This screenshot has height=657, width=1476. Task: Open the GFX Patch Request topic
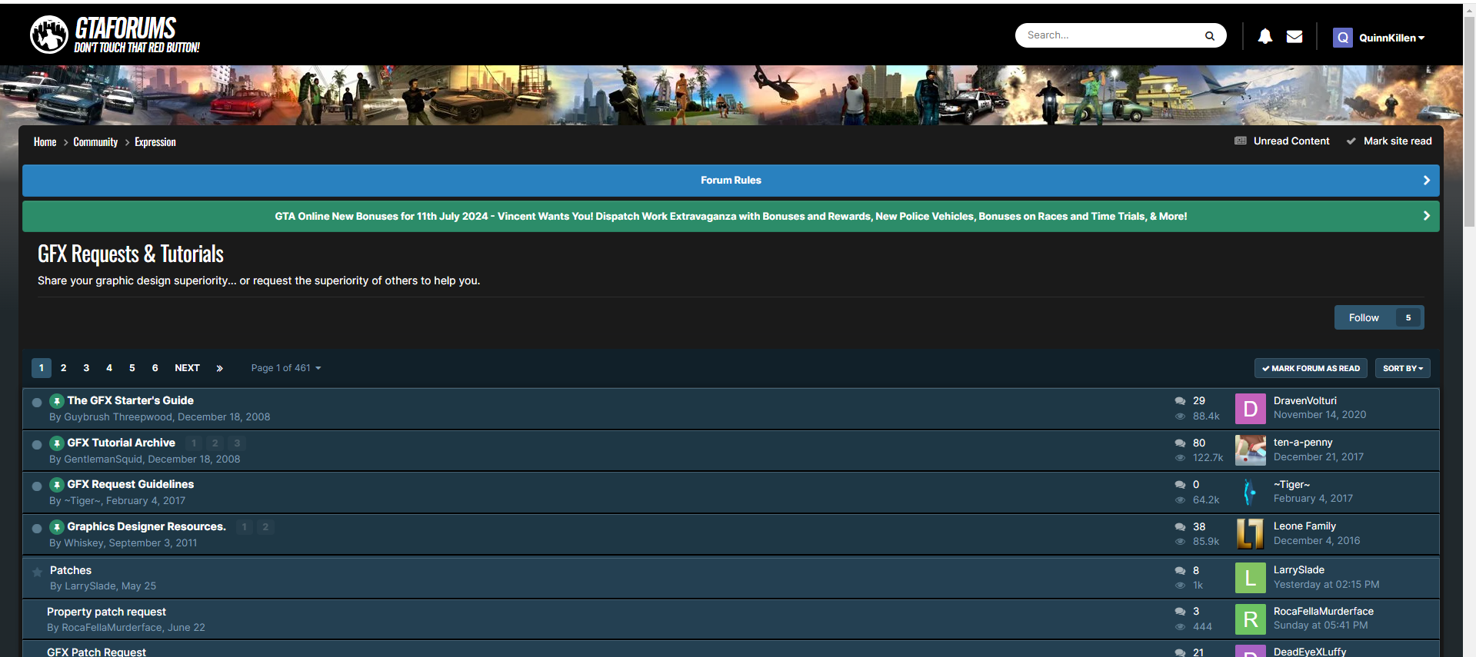coord(96,652)
